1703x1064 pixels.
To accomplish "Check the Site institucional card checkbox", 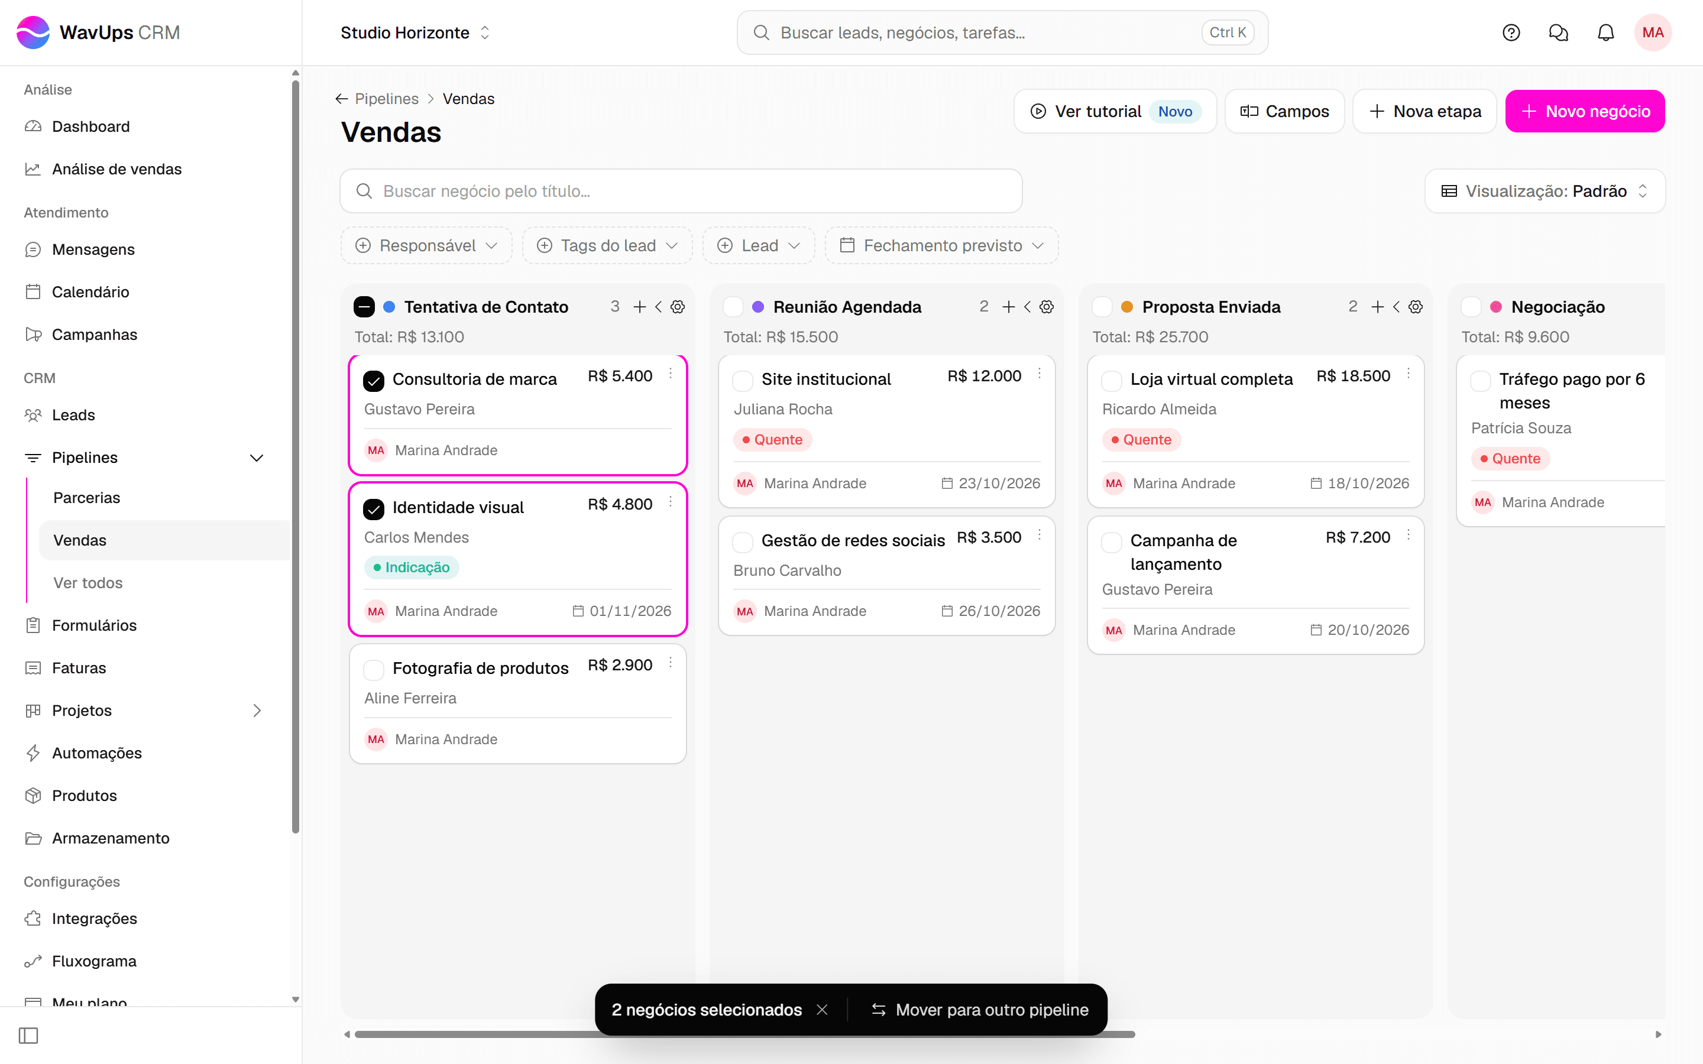I will click(743, 381).
